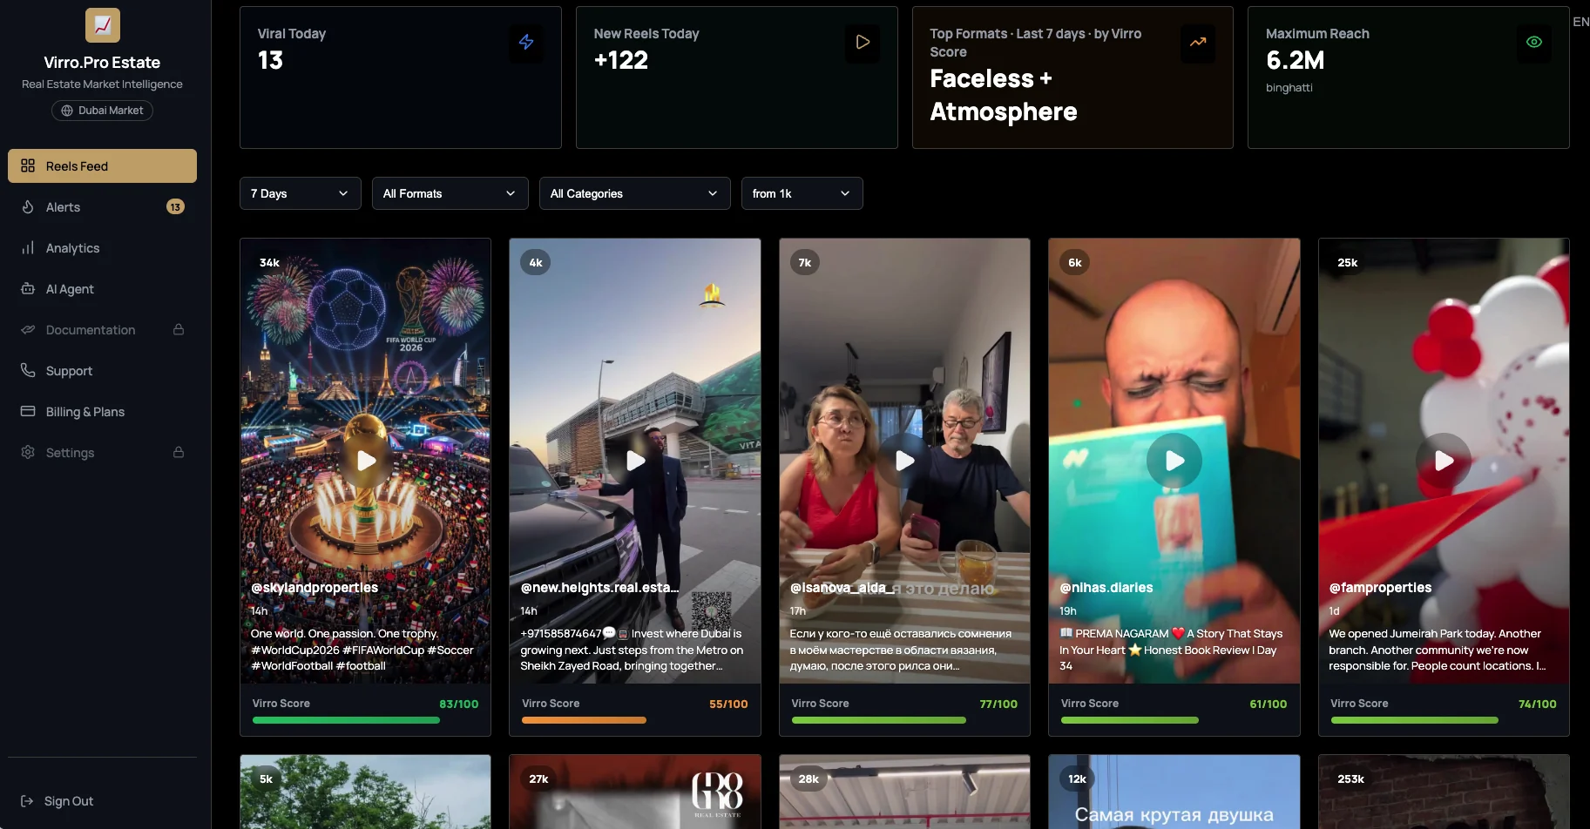The width and height of the screenshot is (1590, 829).
Task: Play the @nihas.diaries book review reel
Action: tap(1174, 461)
